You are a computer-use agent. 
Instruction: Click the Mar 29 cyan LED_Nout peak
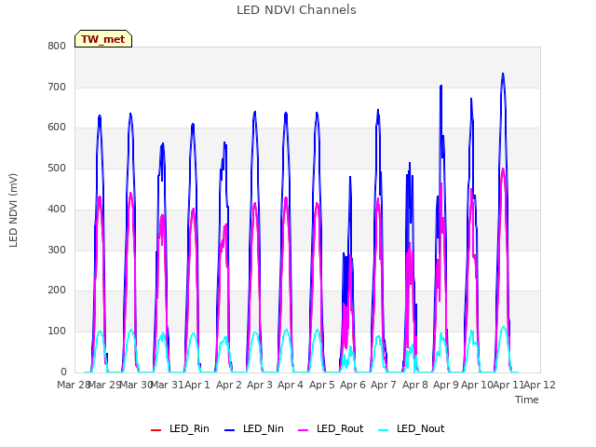(x=100, y=332)
